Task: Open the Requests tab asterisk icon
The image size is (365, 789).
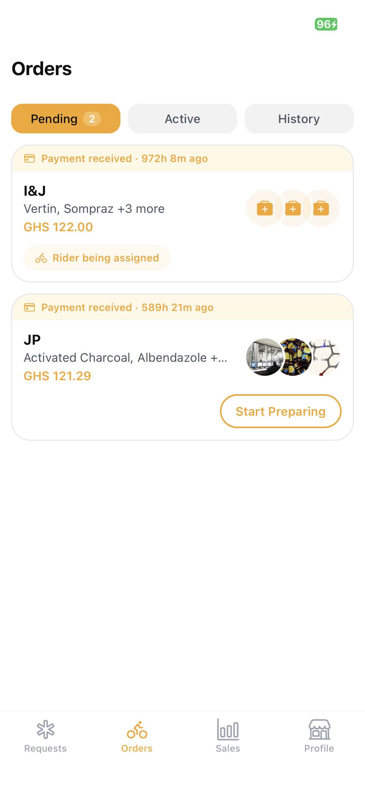Action: click(x=46, y=729)
